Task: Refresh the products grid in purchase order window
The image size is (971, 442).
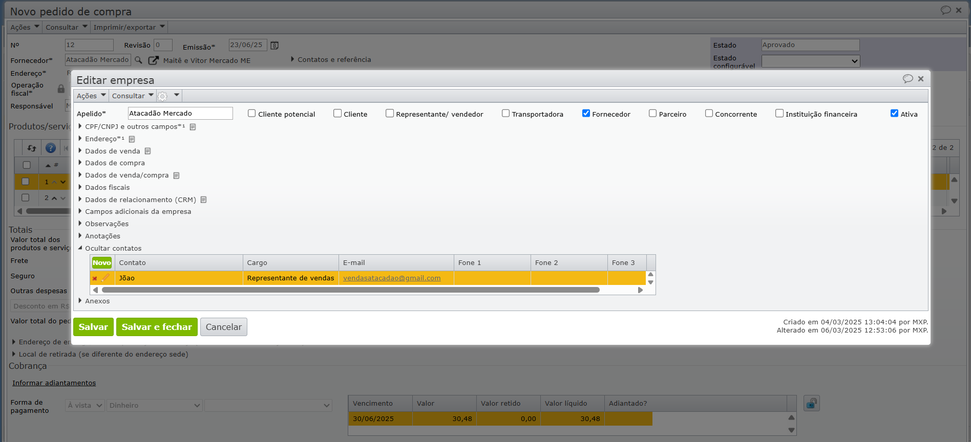Action: click(x=32, y=148)
